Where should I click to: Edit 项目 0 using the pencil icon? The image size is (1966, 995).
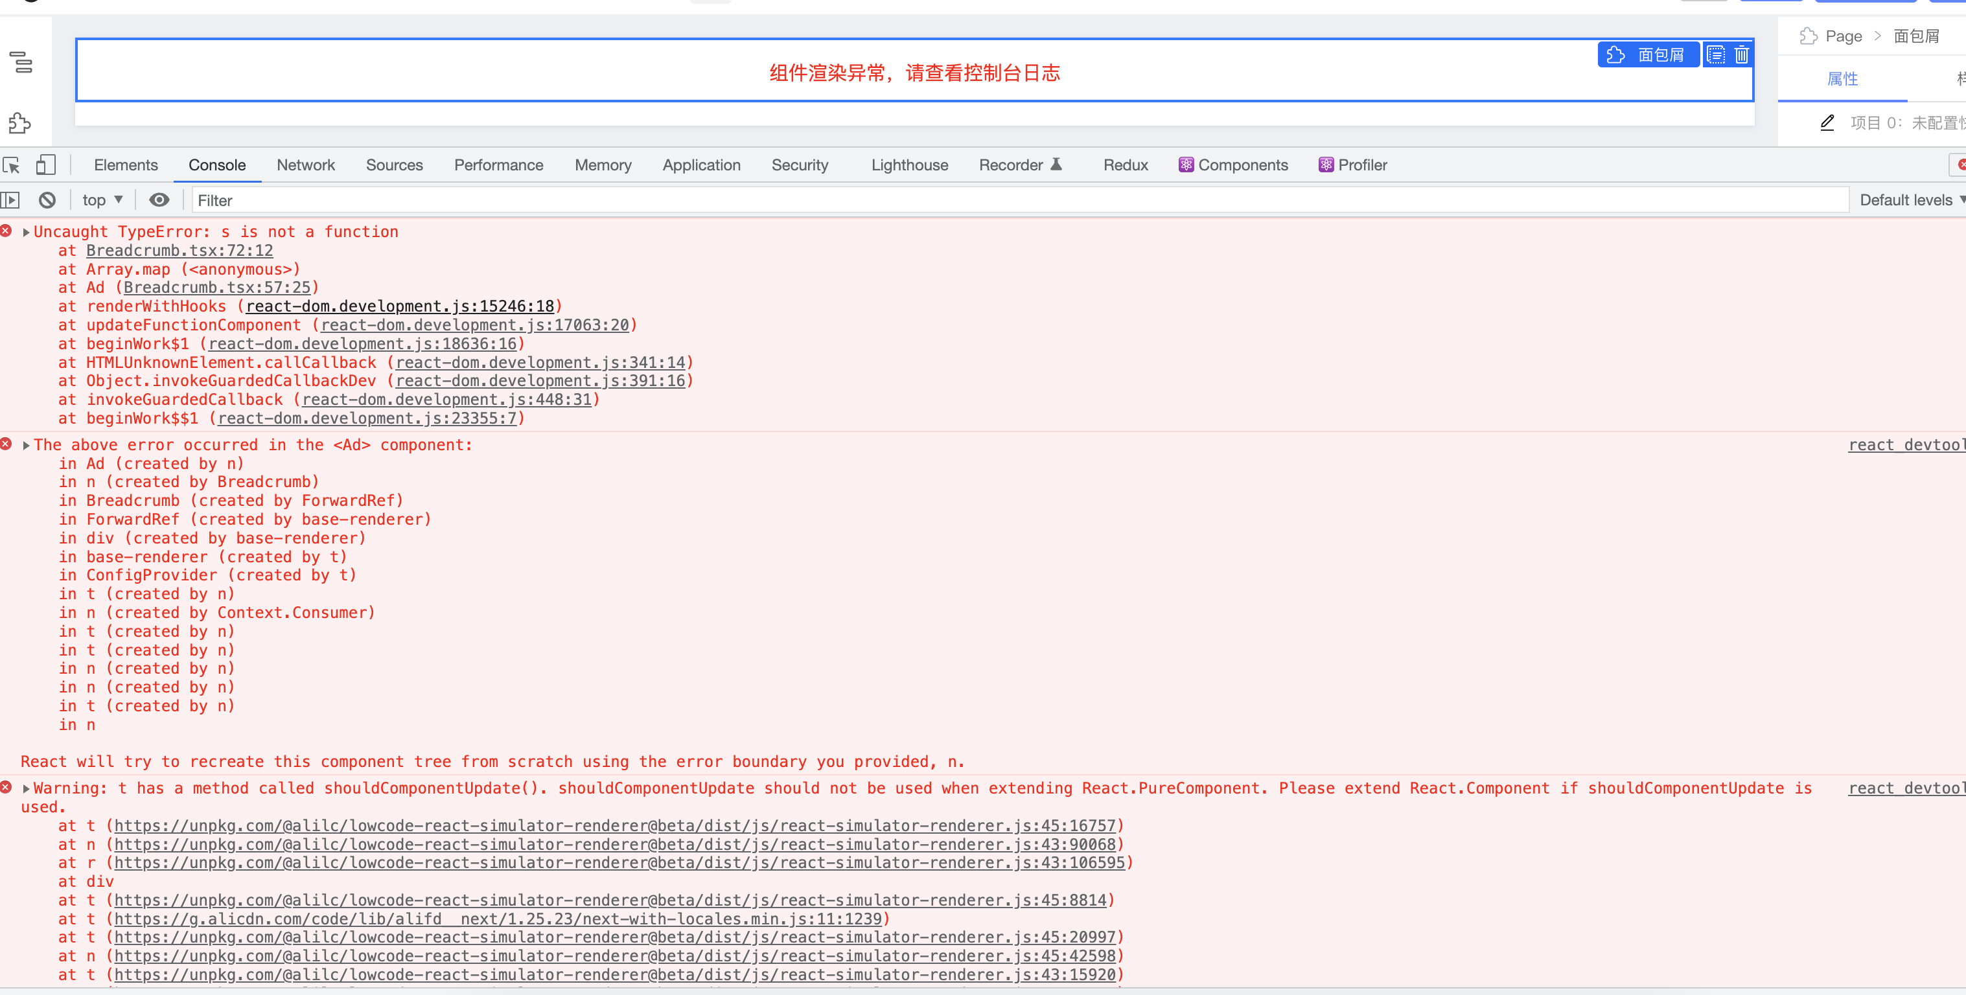coord(1827,123)
